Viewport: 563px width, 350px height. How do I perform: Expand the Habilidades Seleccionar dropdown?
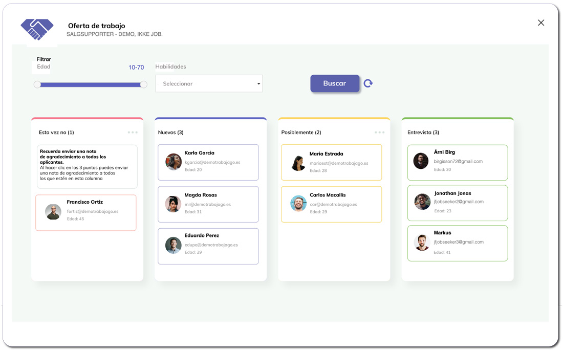208,84
